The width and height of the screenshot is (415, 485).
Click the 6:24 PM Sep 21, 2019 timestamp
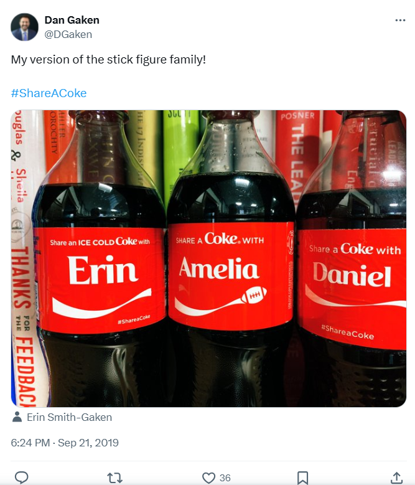65,443
